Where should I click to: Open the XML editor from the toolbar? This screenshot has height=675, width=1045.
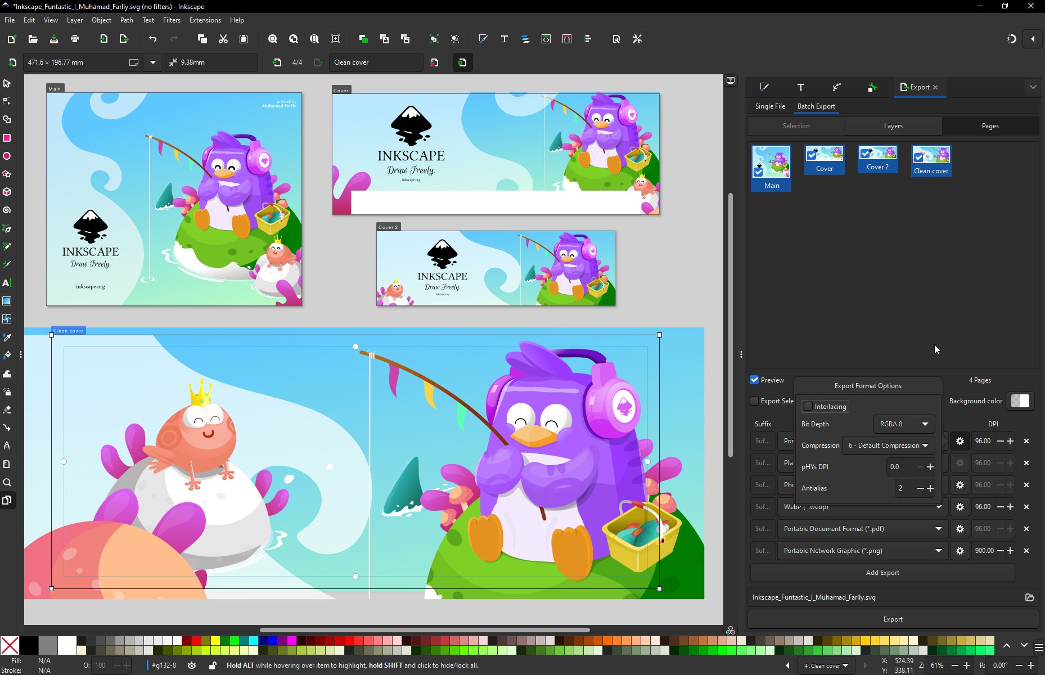coord(546,39)
